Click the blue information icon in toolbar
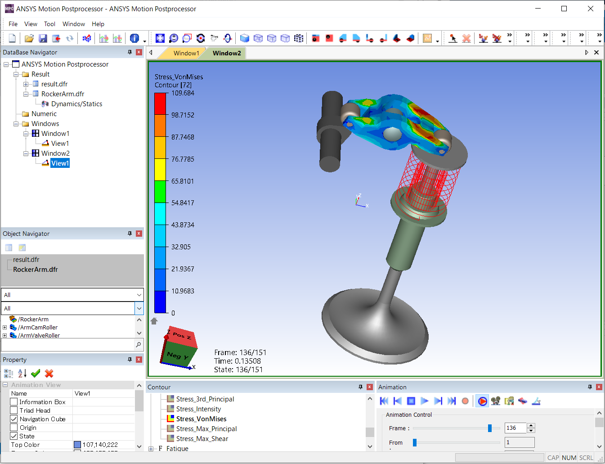Viewport: 605px width, 464px height. tap(134, 38)
